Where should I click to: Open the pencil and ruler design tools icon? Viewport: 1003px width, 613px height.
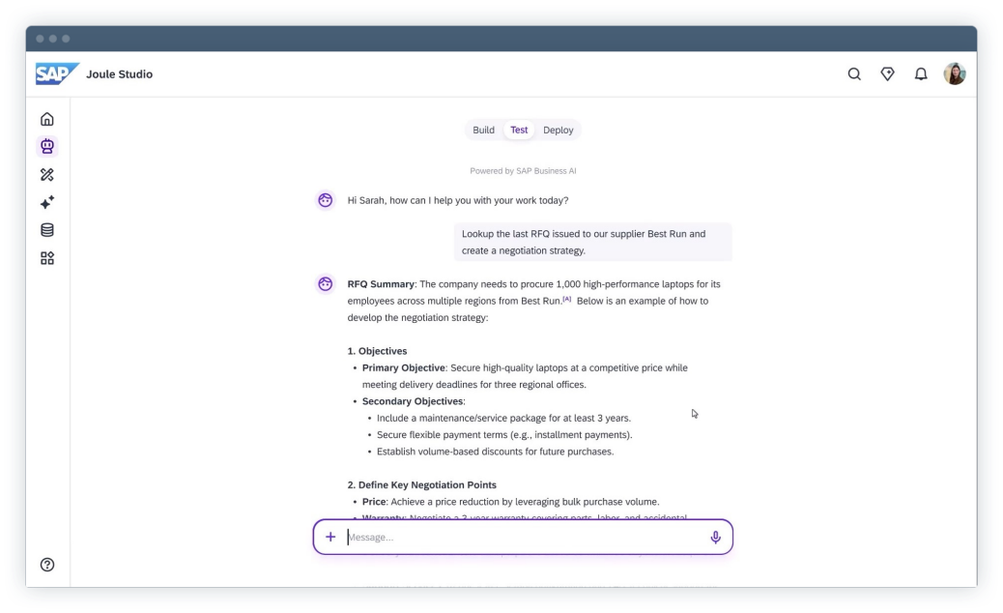click(x=46, y=175)
